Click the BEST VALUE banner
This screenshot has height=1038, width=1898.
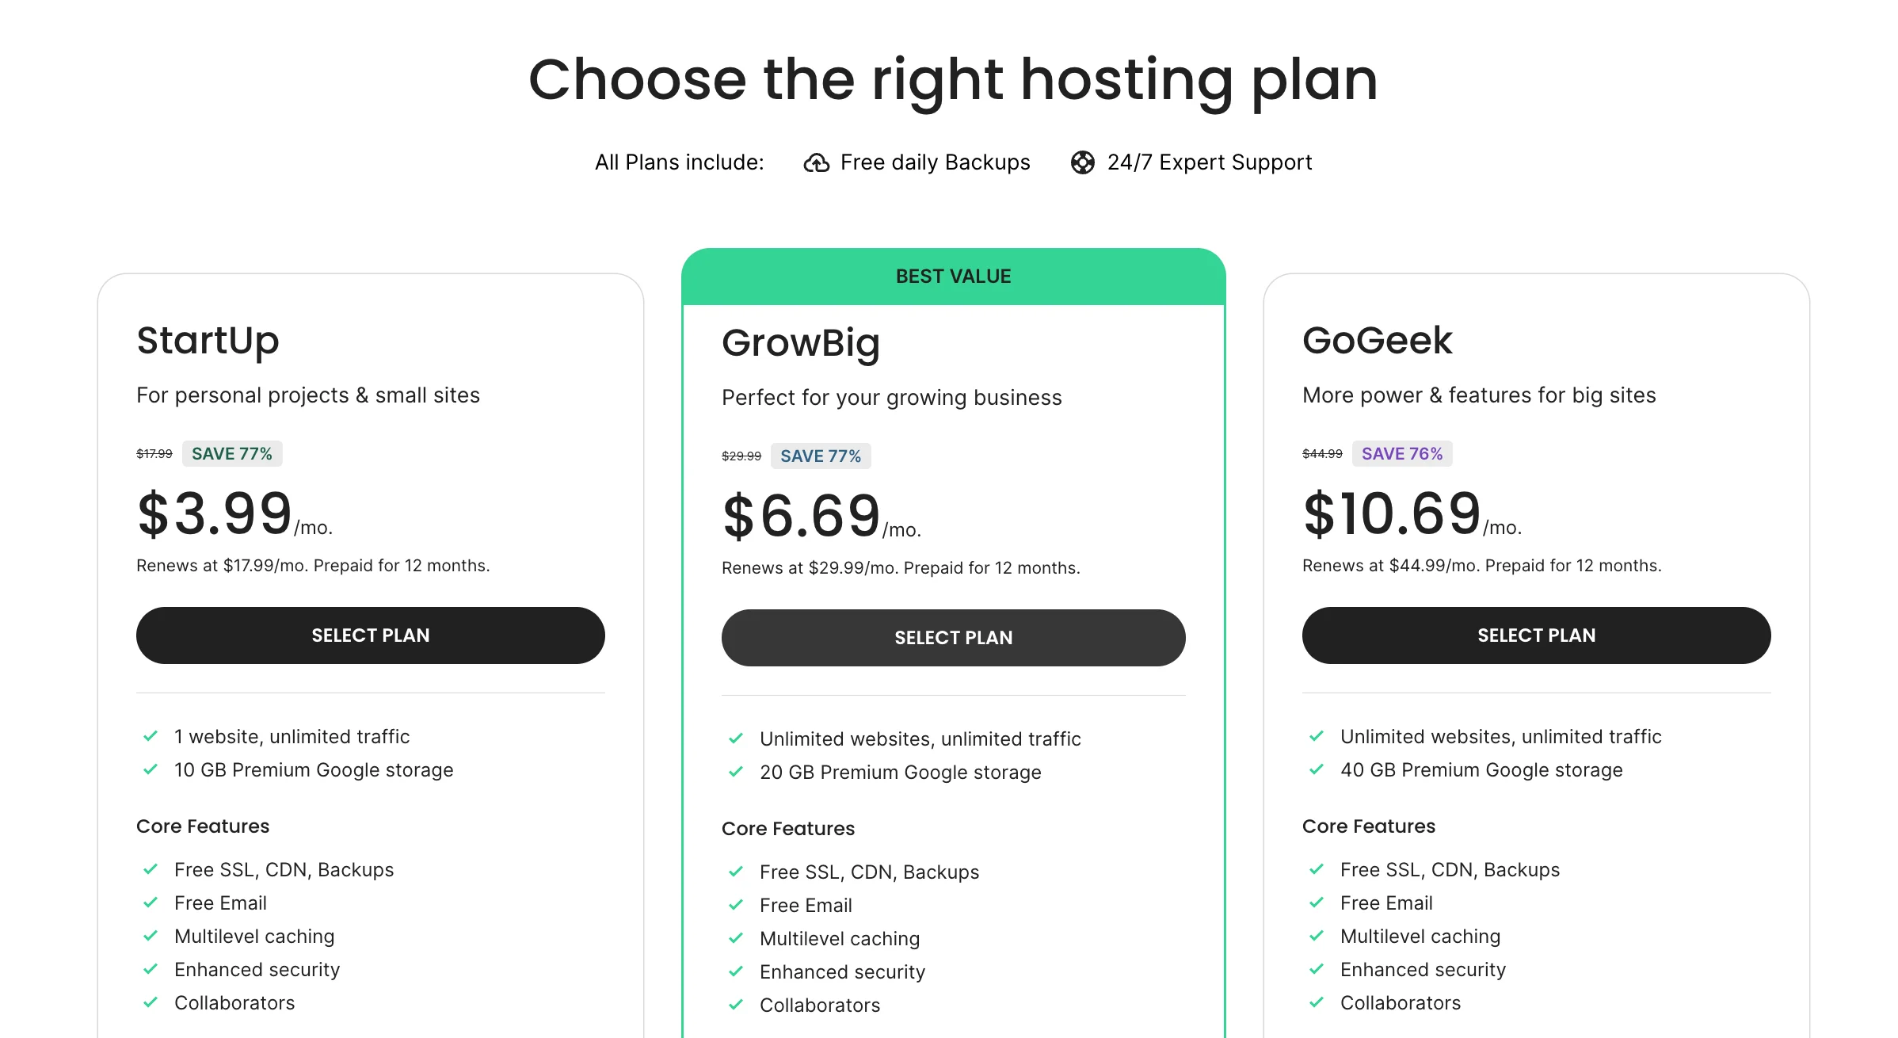click(x=953, y=276)
